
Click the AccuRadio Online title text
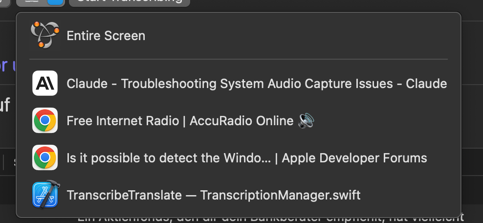tap(241, 121)
